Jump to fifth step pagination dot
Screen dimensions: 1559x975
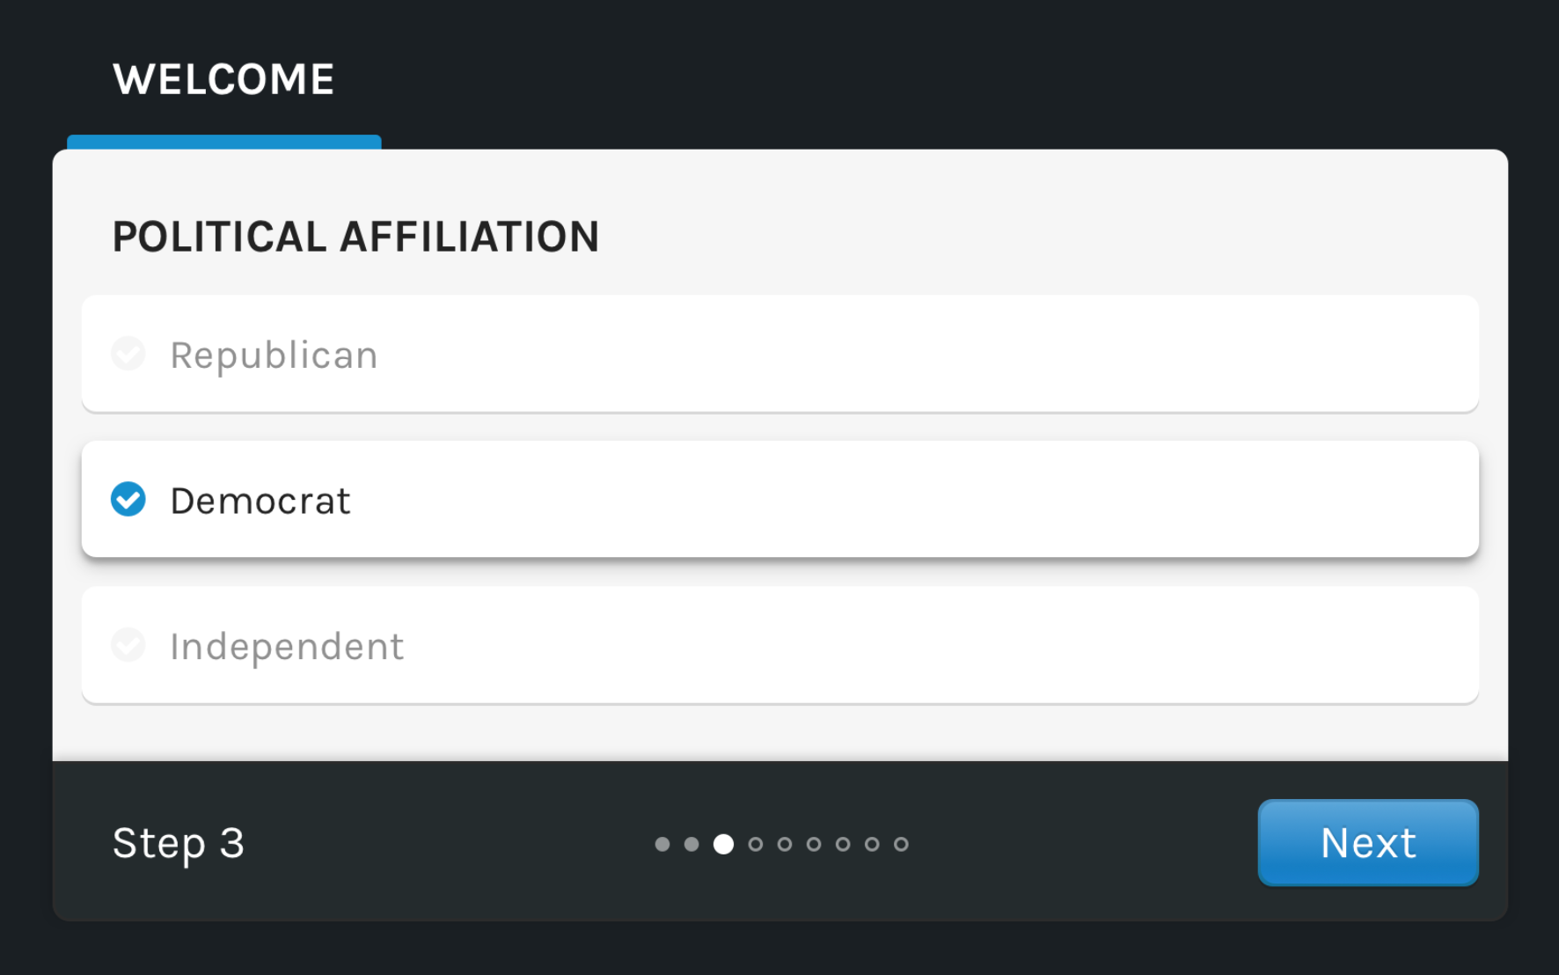[x=785, y=844]
